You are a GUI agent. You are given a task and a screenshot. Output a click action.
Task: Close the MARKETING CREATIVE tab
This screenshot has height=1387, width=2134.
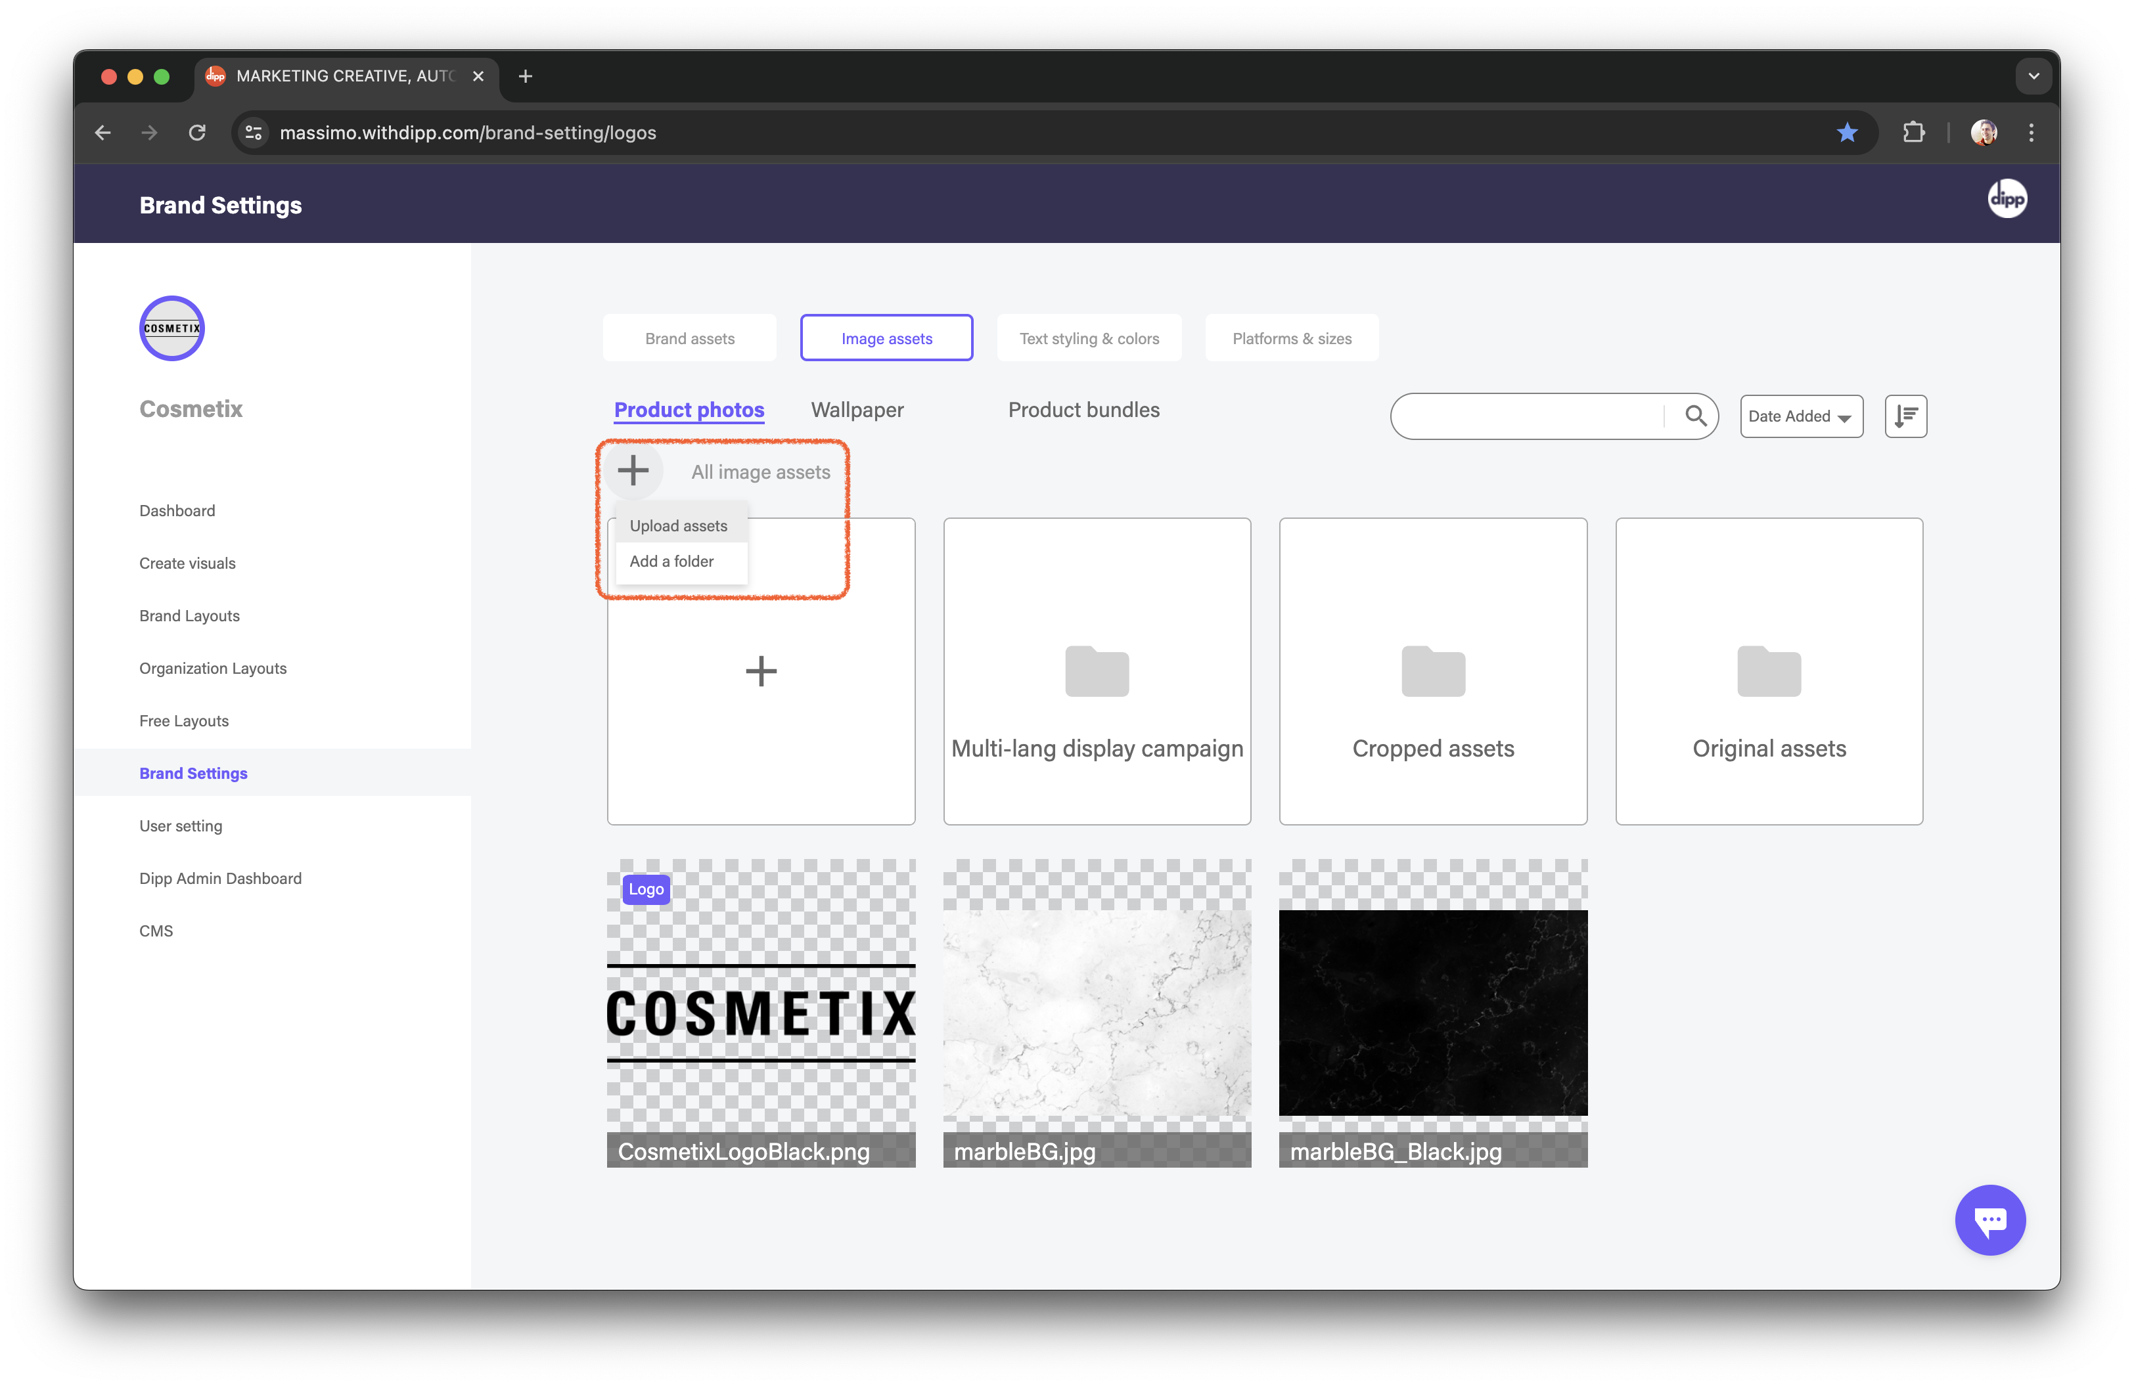pos(478,76)
